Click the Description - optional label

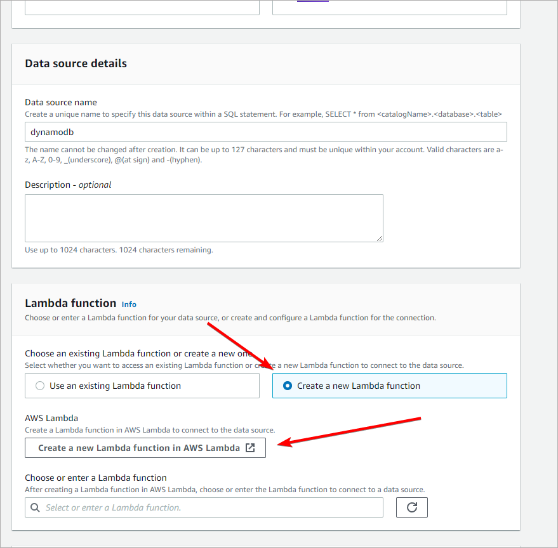click(x=68, y=185)
